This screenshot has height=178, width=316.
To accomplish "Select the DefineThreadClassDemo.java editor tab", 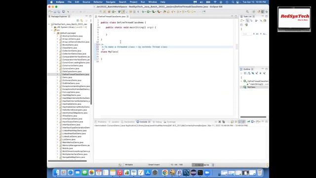I will [112, 16].
